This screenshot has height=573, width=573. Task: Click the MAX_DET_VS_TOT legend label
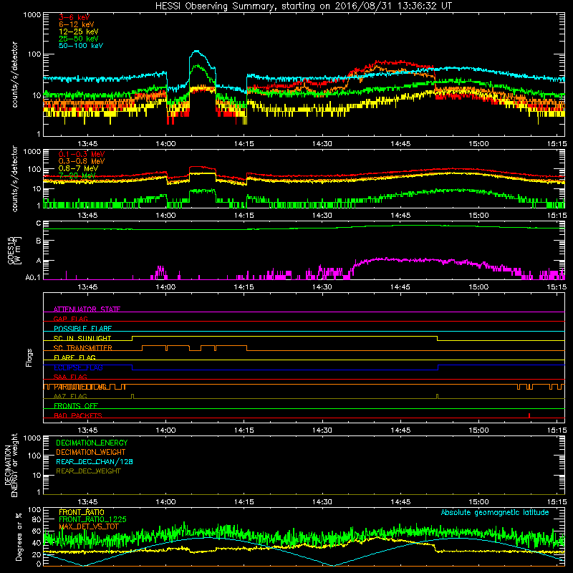89,526
